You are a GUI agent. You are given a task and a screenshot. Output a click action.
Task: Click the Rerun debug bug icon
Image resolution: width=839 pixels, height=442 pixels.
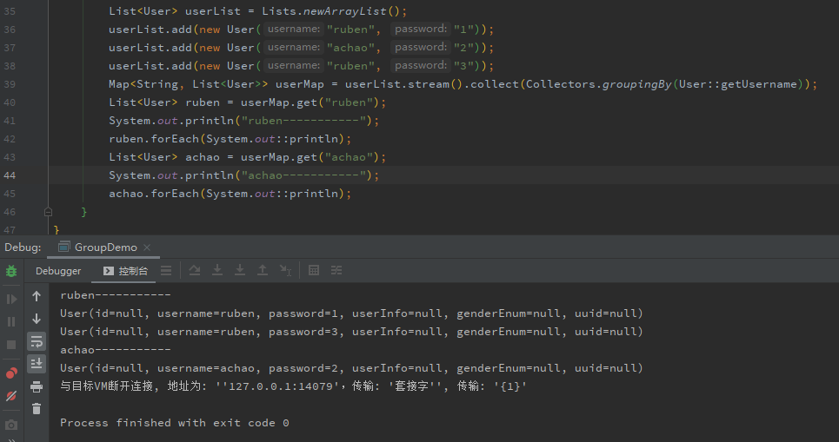click(11, 271)
